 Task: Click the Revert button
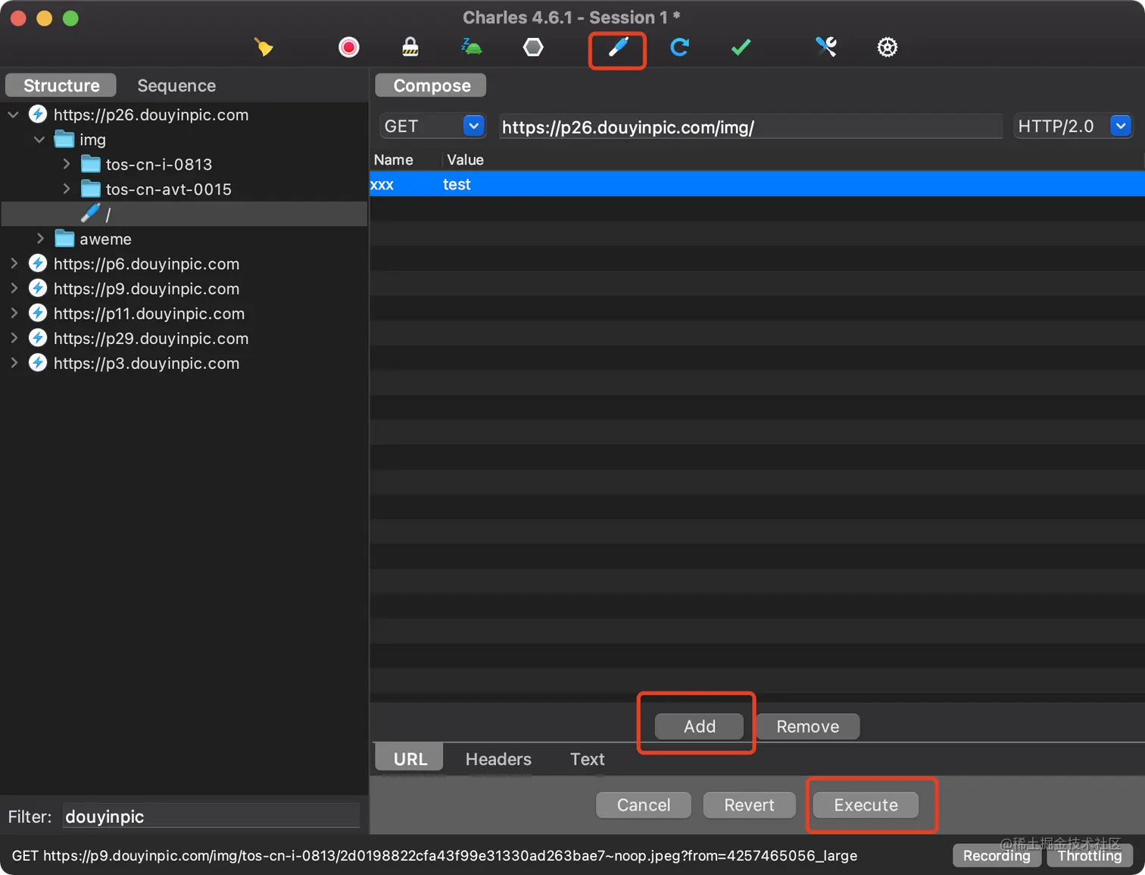pyautogui.click(x=749, y=805)
